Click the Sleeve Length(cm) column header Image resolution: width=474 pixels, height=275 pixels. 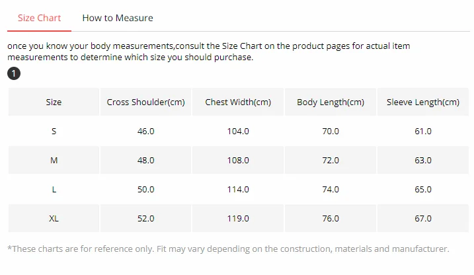pos(423,102)
